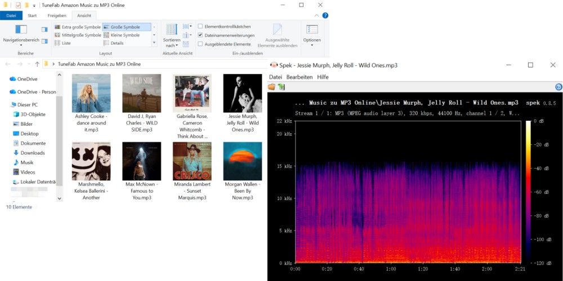Select Marshmello, Kelsea Ballerini file

tap(91, 171)
